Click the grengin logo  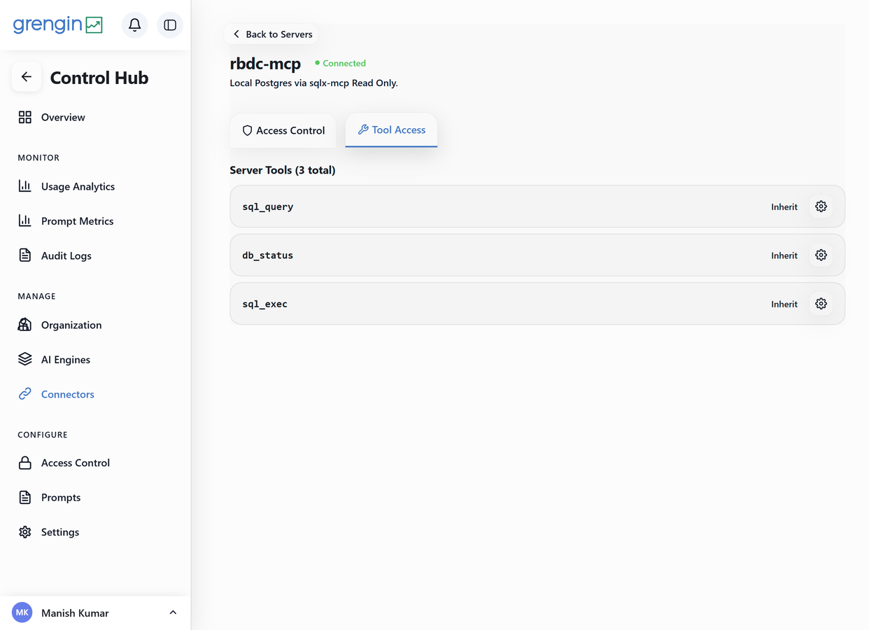pyautogui.click(x=57, y=24)
